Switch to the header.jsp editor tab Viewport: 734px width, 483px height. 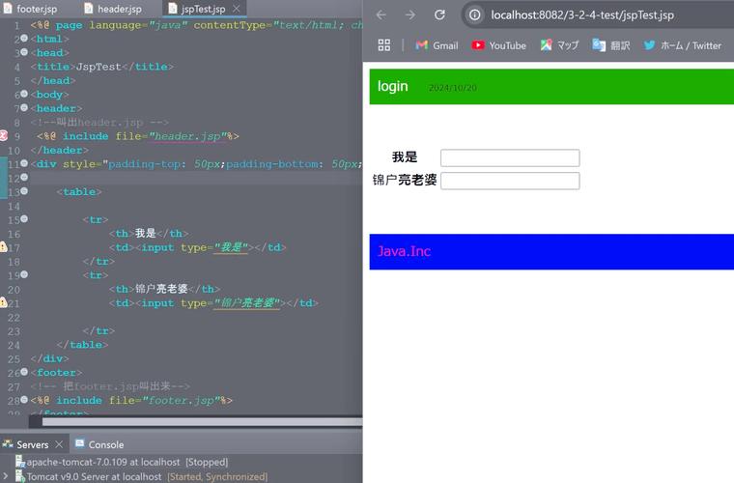pyautogui.click(x=119, y=9)
